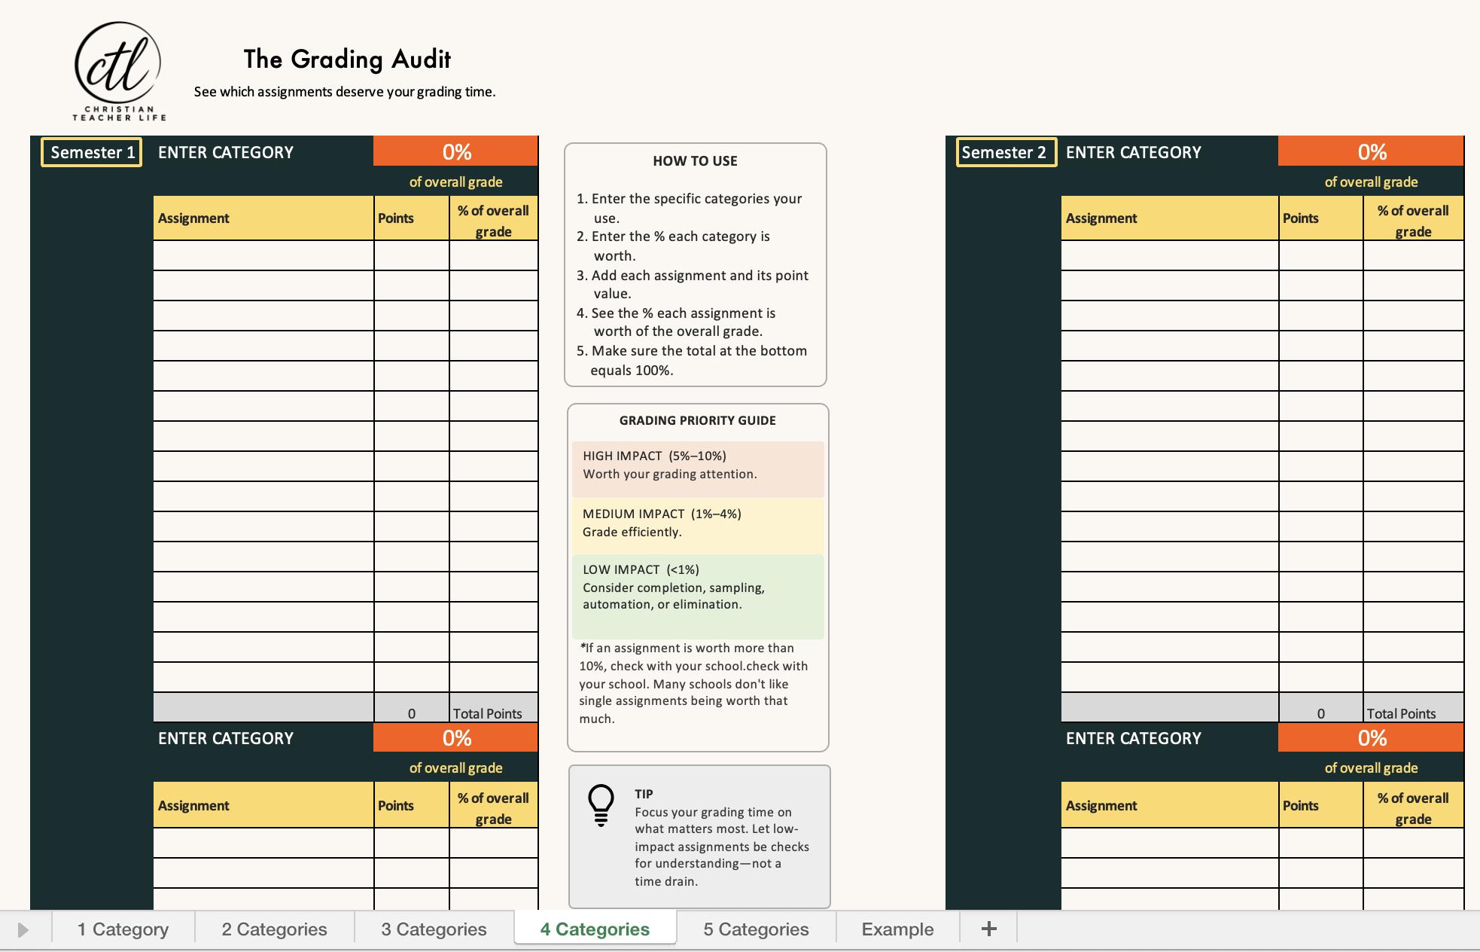Click first empty assignment cell under Semester 1
1480x952 pixels.
[263, 256]
